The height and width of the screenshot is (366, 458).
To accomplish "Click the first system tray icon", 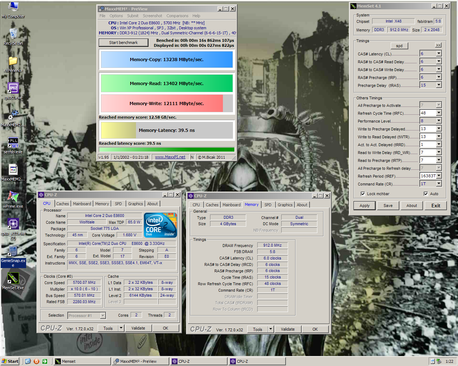I will pos(433,361).
